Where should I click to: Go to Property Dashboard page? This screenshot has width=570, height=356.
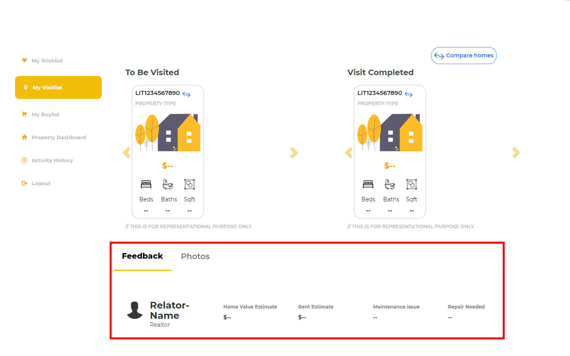point(59,137)
